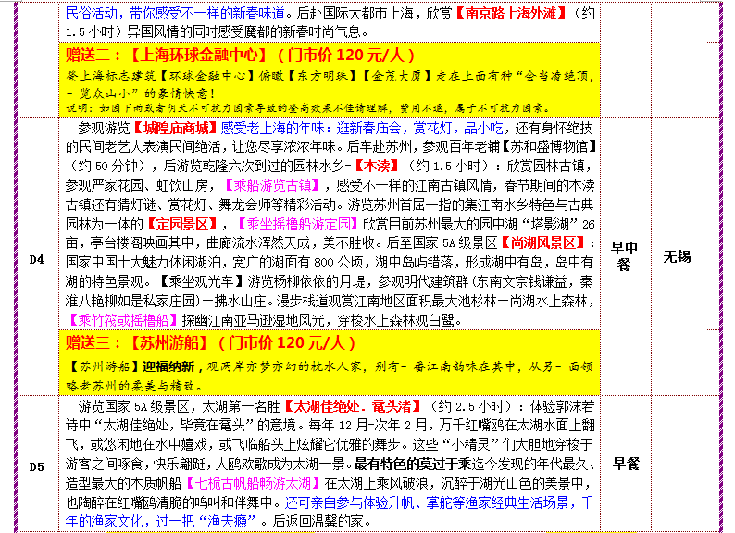
Task: Click the D5 day label cell
Action: pos(34,465)
